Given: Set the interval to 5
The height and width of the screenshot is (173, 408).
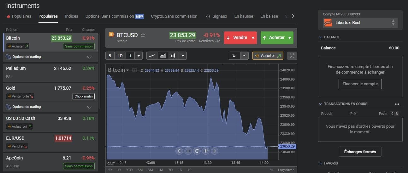Looking at the screenshot, I should tap(110, 56).
